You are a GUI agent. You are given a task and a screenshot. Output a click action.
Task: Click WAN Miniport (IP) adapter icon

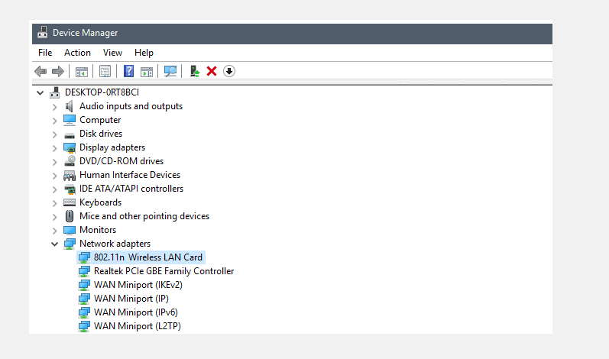pos(84,299)
